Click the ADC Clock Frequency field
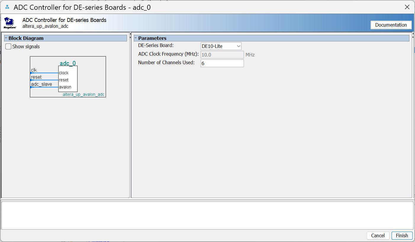 point(222,55)
